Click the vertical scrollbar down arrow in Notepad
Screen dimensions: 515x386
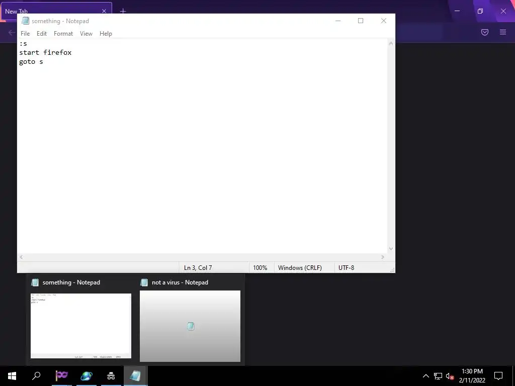391,248
